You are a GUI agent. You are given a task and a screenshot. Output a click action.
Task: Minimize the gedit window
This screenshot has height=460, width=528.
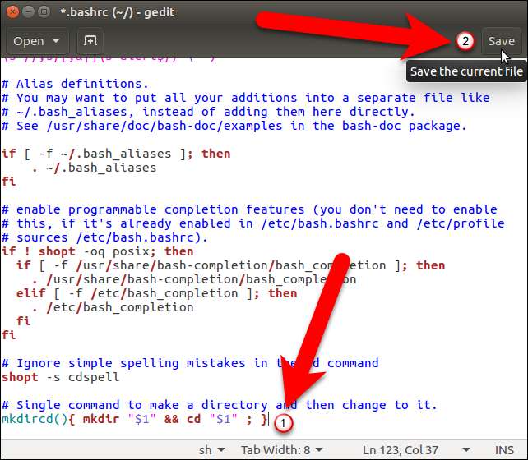tap(29, 12)
